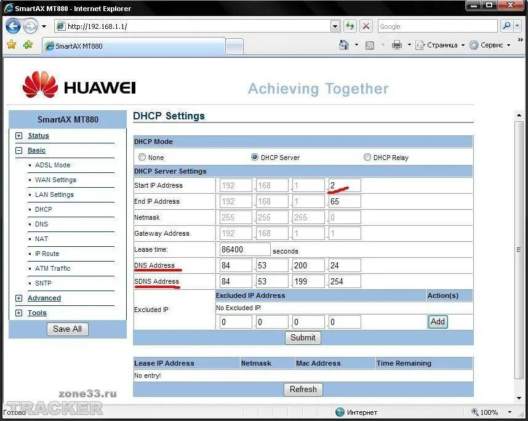Open the Print options dropdown arrow
This screenshot has width=528, height=421.
tap(409, 45)
